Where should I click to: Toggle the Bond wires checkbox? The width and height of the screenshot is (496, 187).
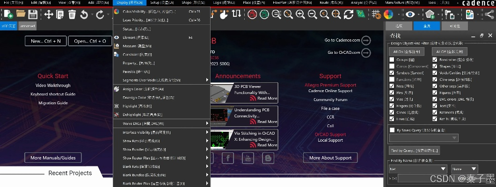(x=435, y=59)
